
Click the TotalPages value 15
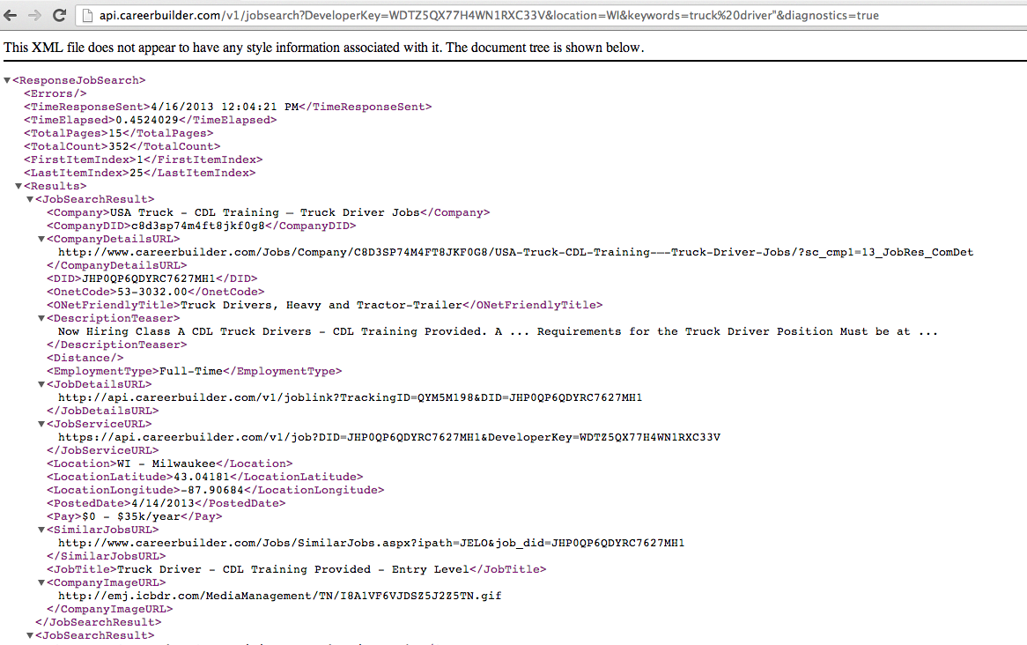pos(115,133)
